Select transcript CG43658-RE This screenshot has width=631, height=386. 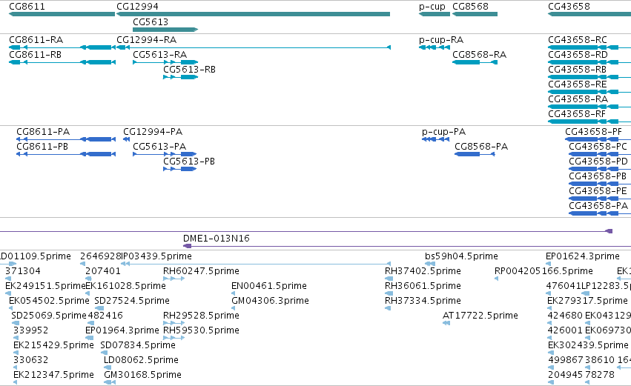pyautogui.click(x=589, y=92)
